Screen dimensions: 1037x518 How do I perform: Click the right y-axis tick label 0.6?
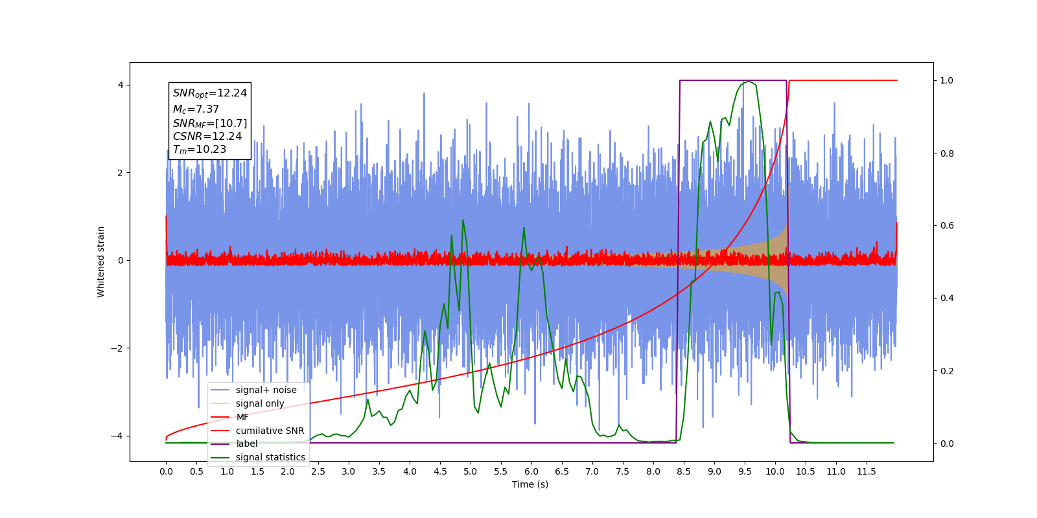click(x=947, y=225)
